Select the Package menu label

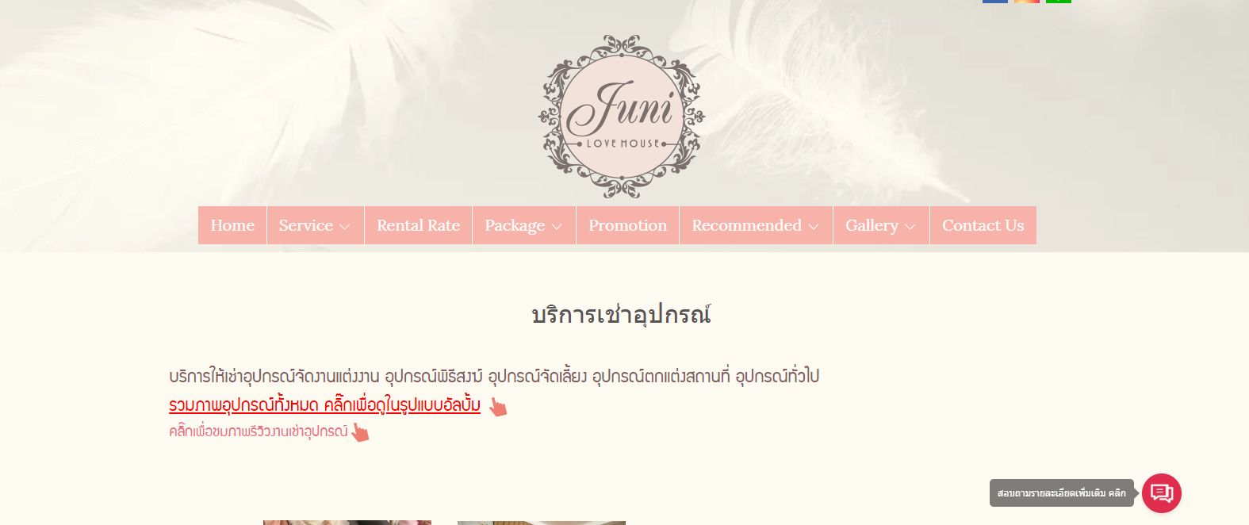pyautogui.click(x=515, y=226)
